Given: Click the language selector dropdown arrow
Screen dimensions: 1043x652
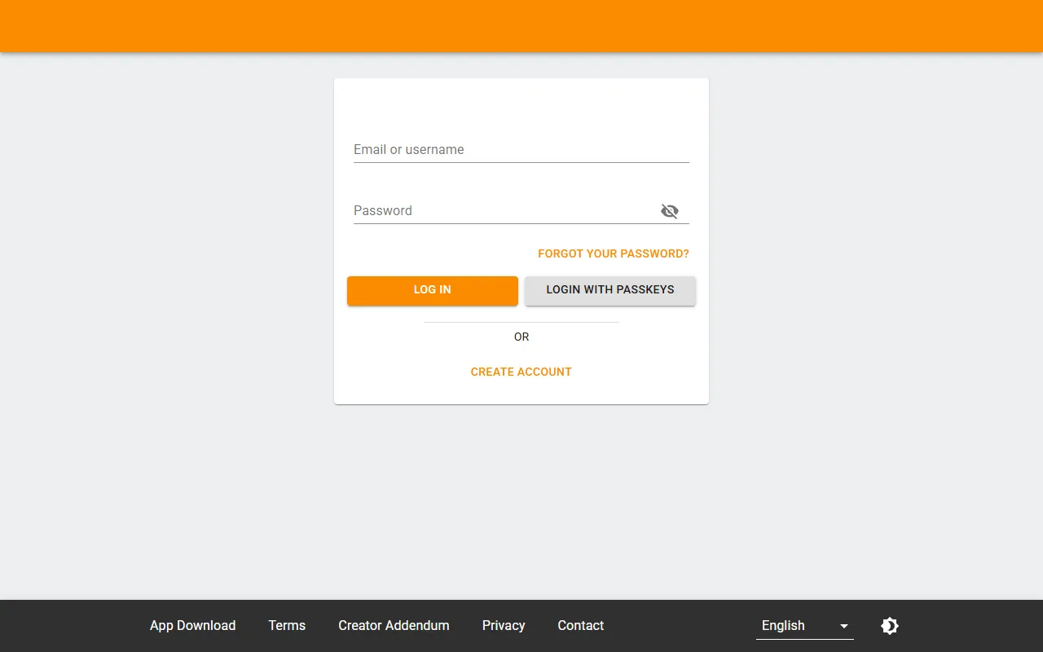Looking at the screenshot, I should click(x=844, y=626).
